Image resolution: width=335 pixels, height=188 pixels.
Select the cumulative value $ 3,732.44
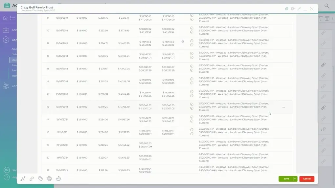[x=124, y=56]
